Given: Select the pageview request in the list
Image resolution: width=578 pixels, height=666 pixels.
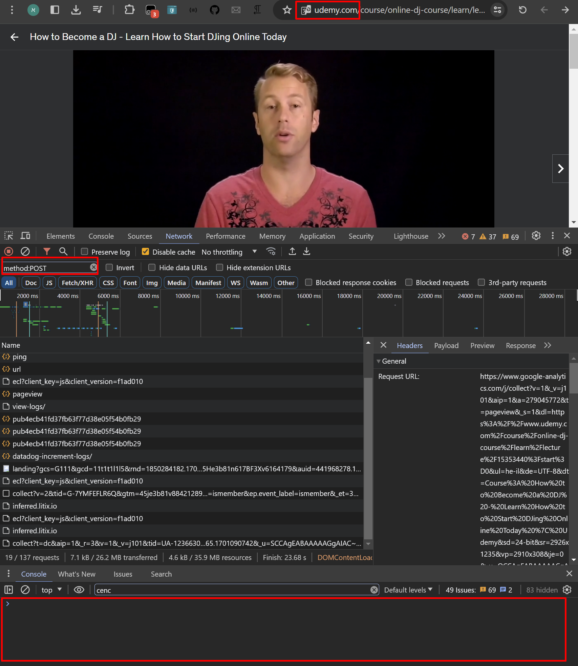Looking at the screenshot, I should (27, 394).
